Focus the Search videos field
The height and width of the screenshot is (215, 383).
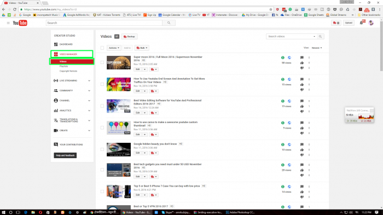[x=289, y=37]
